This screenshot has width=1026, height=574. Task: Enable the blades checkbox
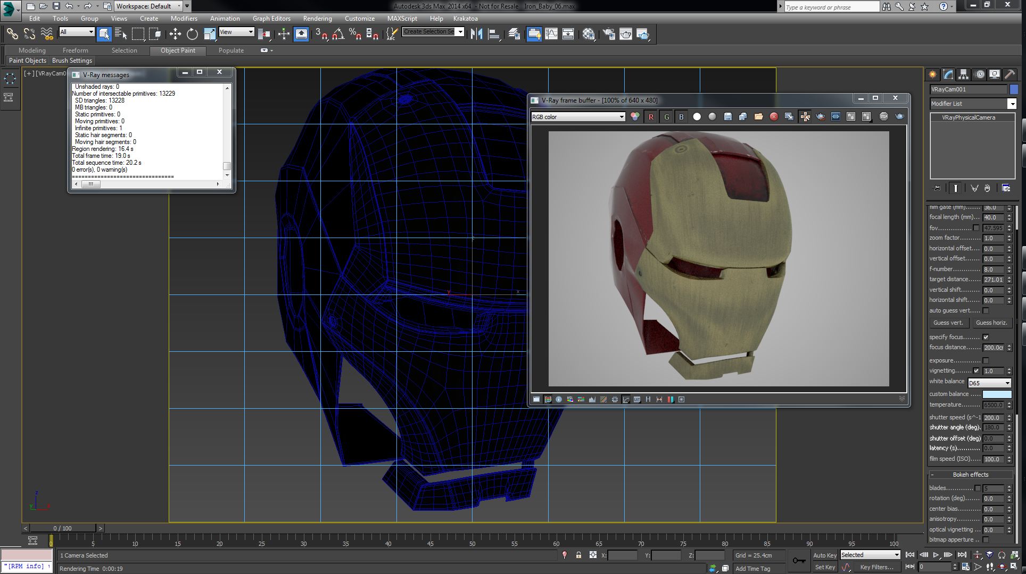(x=978, y=488)
